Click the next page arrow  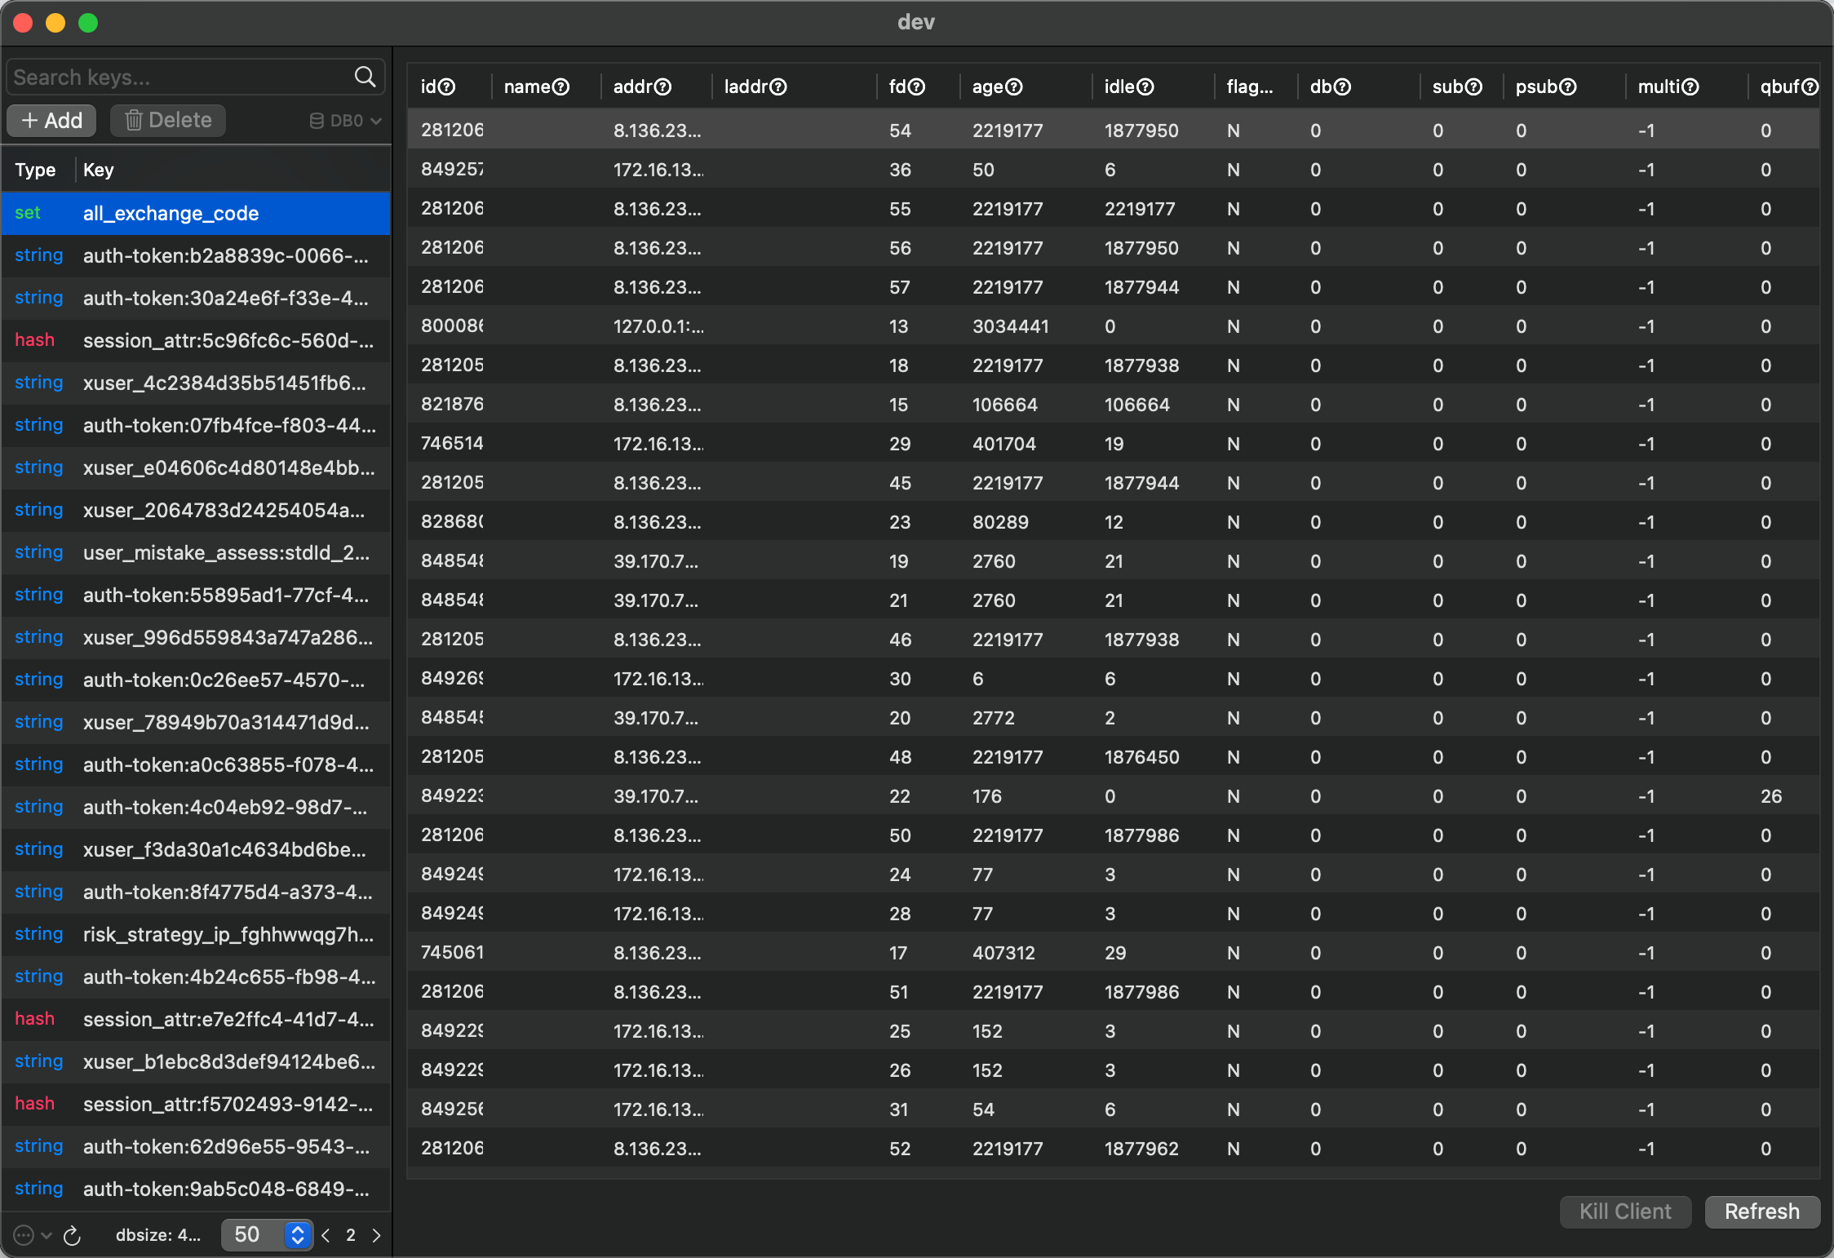tap(376, 1236)
